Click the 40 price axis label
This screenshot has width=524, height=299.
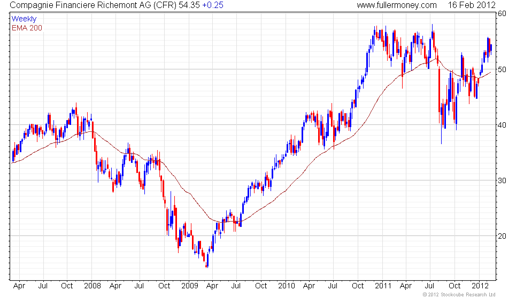[x=502, y=125]
